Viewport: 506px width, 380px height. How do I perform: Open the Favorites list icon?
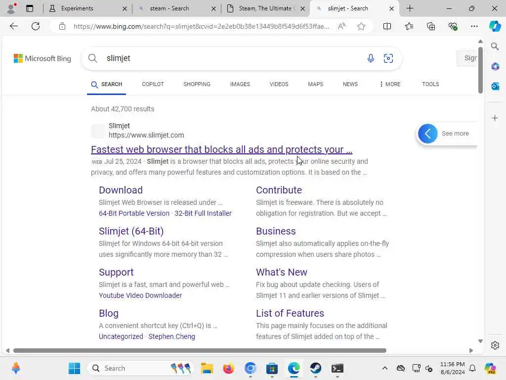click(x=409, y=26)
